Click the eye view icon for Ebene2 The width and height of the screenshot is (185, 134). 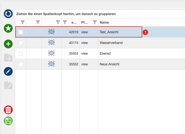pyautogui.click(x=51, y=53)
